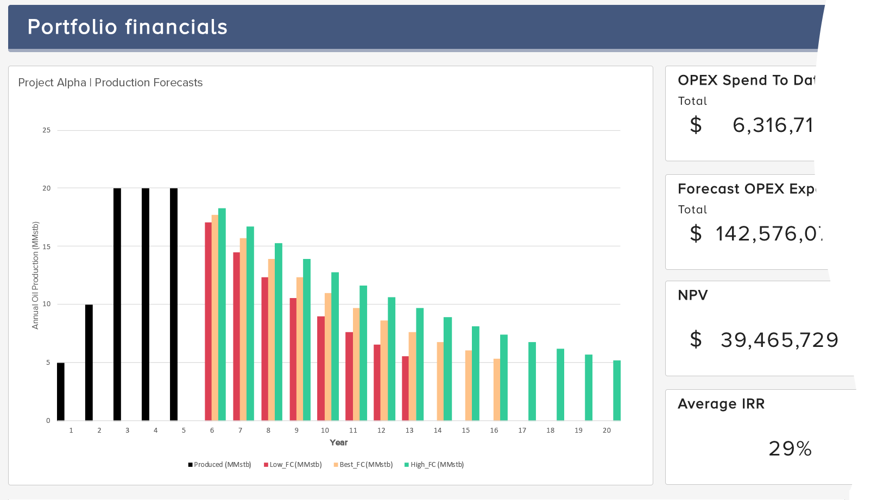Select the black Produced bar at Year 3
This screenshot has width=871, height=500.
click(116, 304)
